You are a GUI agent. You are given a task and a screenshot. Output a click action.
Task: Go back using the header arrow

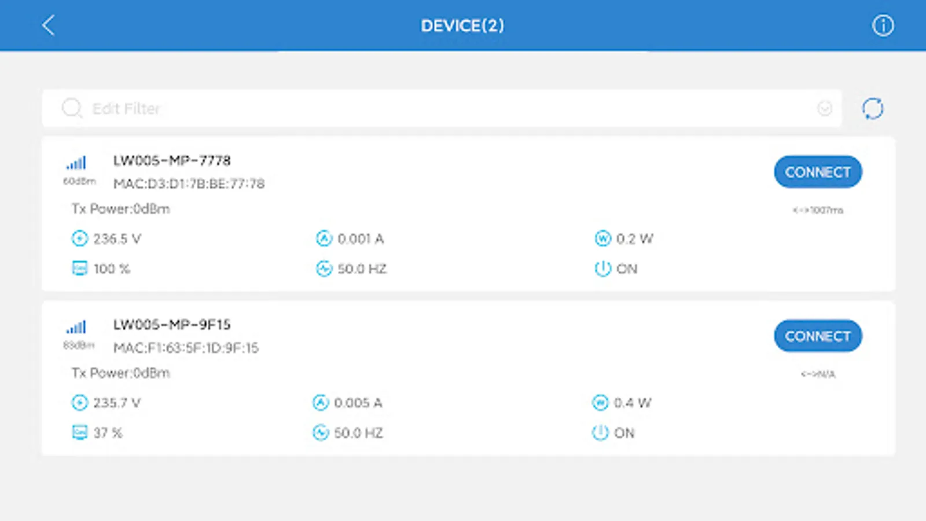49,25
